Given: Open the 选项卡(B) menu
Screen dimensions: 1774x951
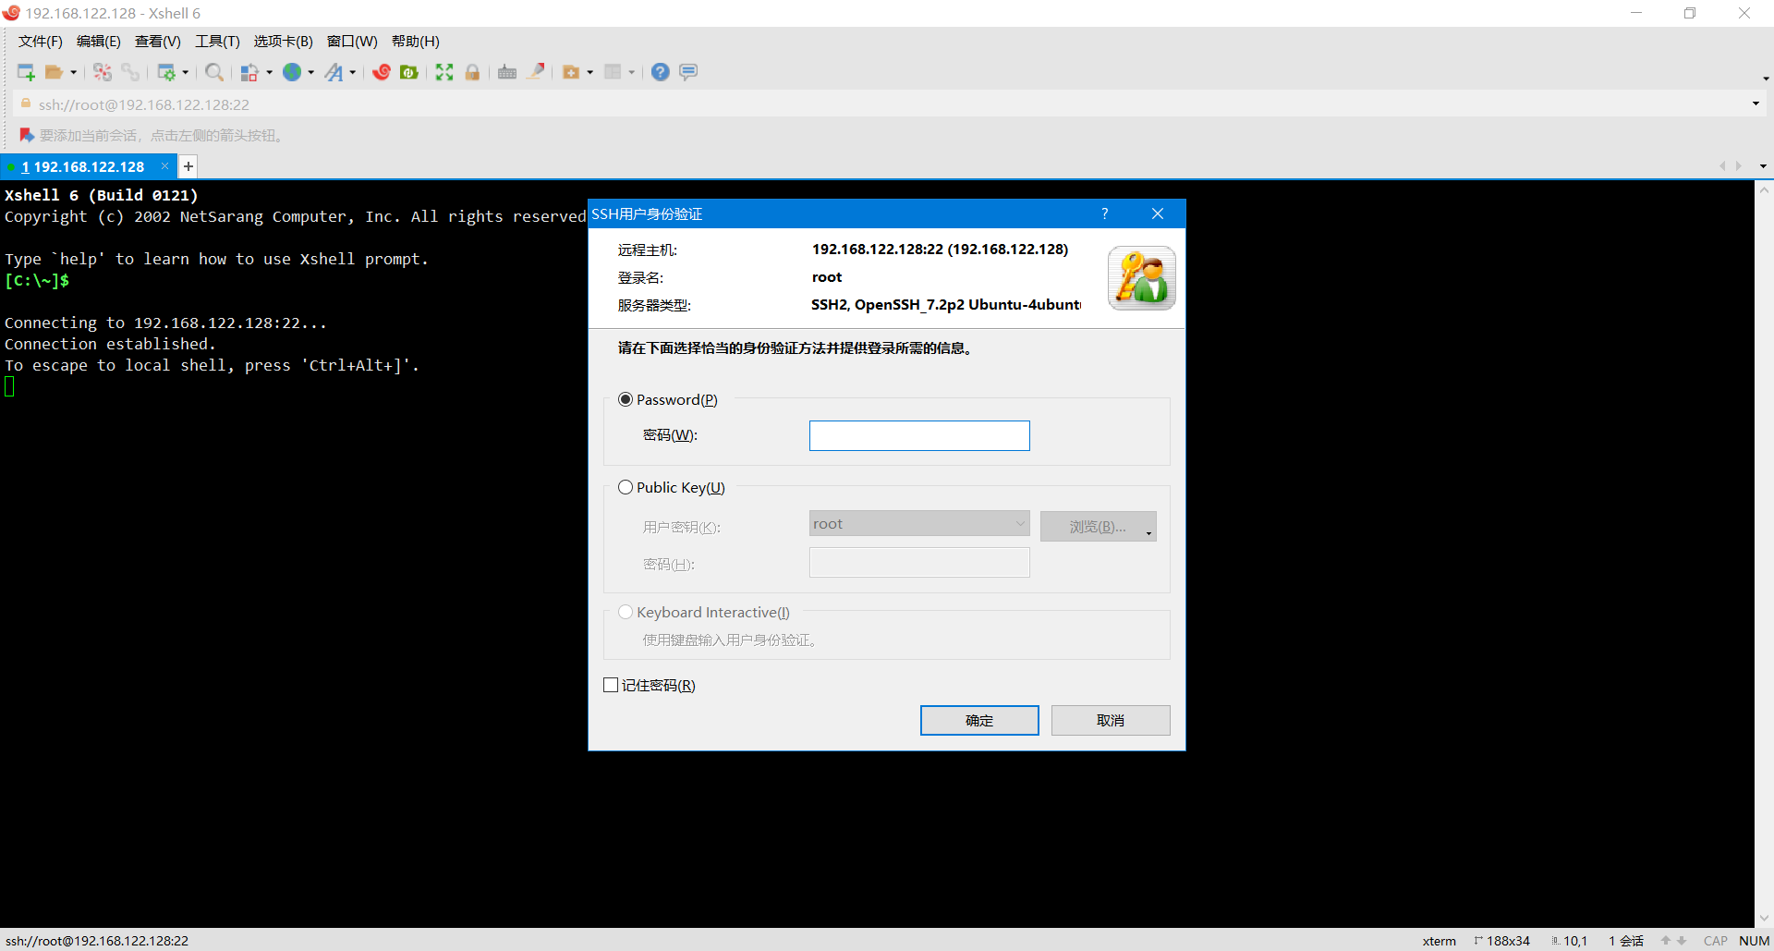Looking at the screenshot, I should [284, 42].
